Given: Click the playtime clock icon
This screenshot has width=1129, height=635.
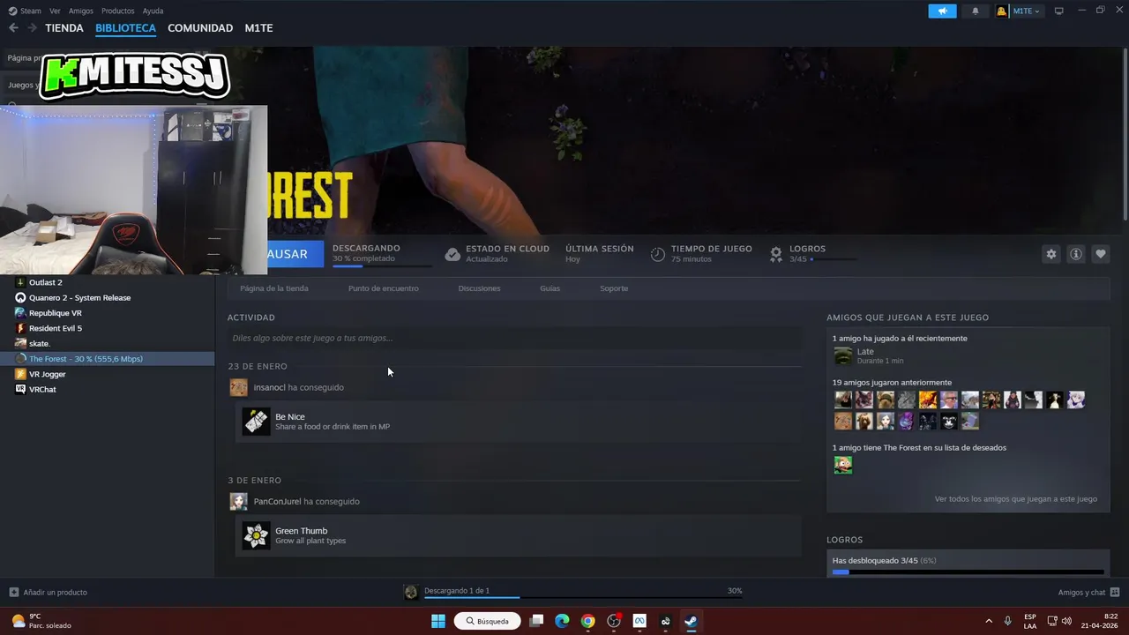Looking at the screenshot, I should click(x=658, y=254).
